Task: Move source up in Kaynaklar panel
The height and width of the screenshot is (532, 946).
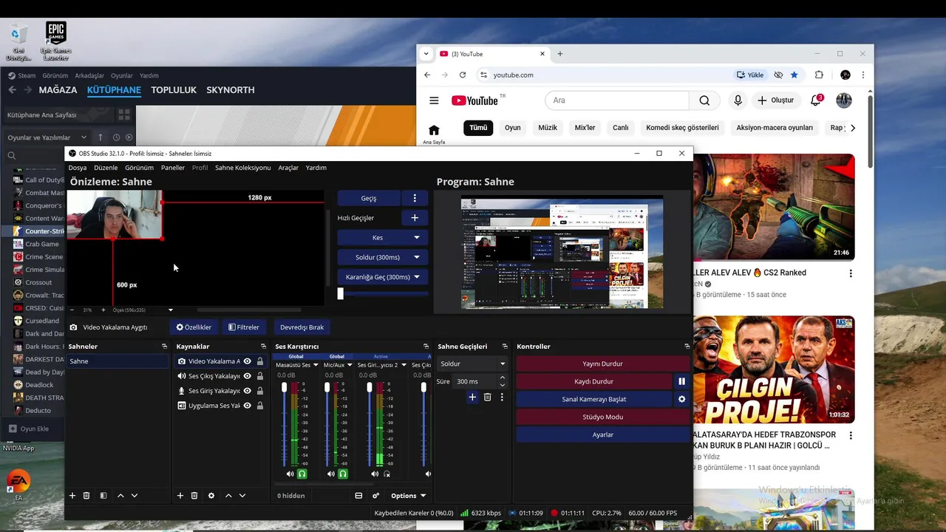Action: pyautogui.click(x=228, y=496)
